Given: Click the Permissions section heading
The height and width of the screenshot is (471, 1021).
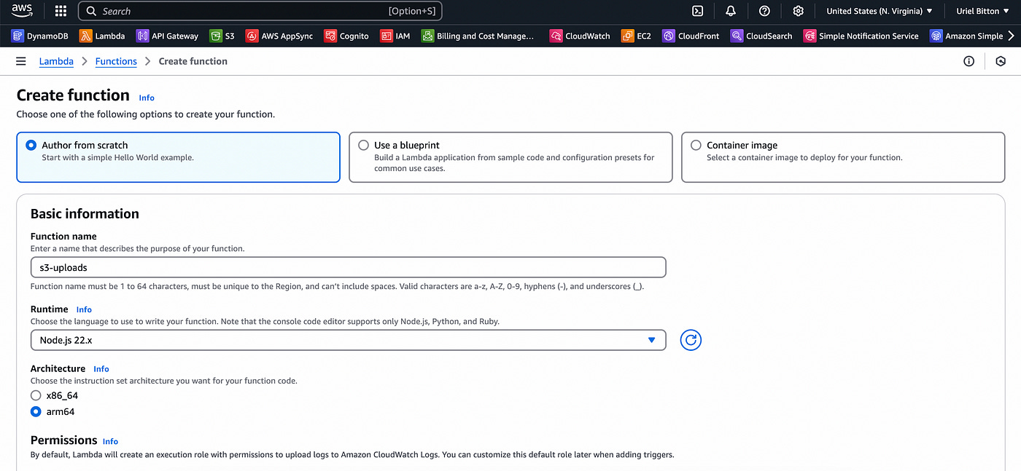Looking at the screenshot, I should 63,440.
